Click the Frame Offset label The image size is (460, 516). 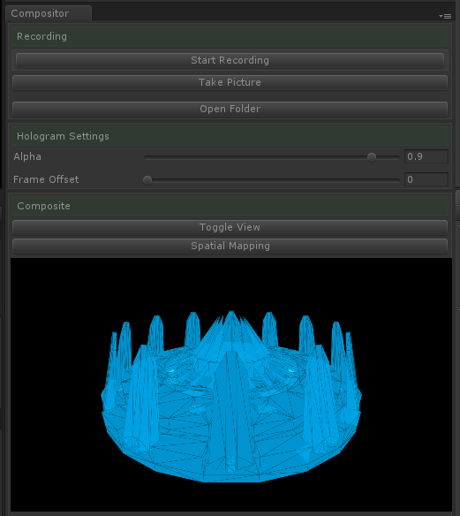(46, 179)
